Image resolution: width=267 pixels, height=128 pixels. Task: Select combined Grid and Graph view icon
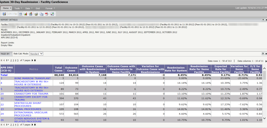[31, 14]
